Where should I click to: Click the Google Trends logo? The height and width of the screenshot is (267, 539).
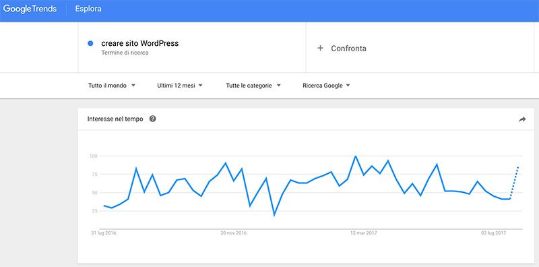pos(30,9)
